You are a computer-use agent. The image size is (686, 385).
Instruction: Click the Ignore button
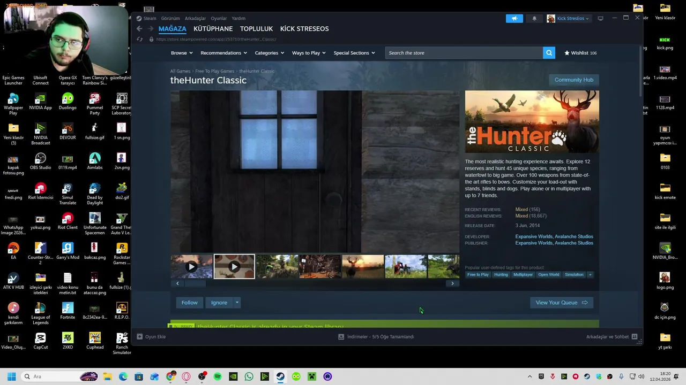tap(219, 303)
